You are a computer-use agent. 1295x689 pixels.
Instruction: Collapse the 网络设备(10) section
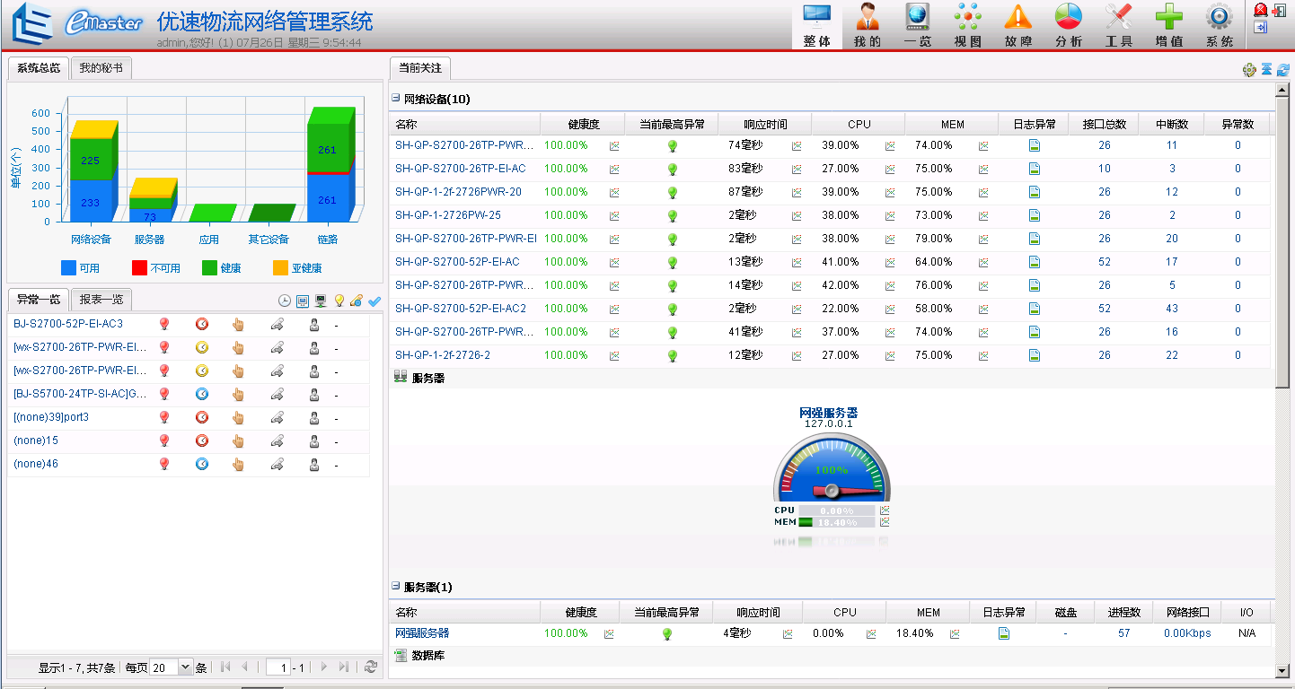tap(396, 99)
